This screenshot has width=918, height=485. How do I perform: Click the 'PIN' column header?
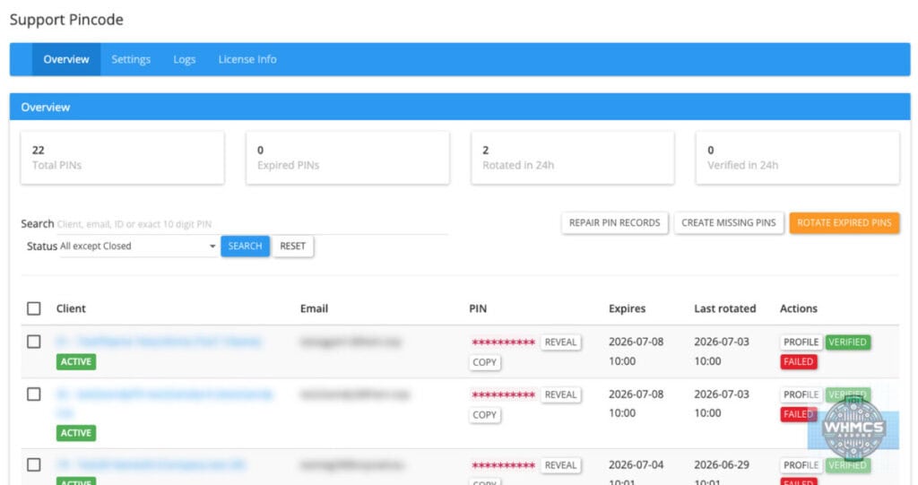478,308
